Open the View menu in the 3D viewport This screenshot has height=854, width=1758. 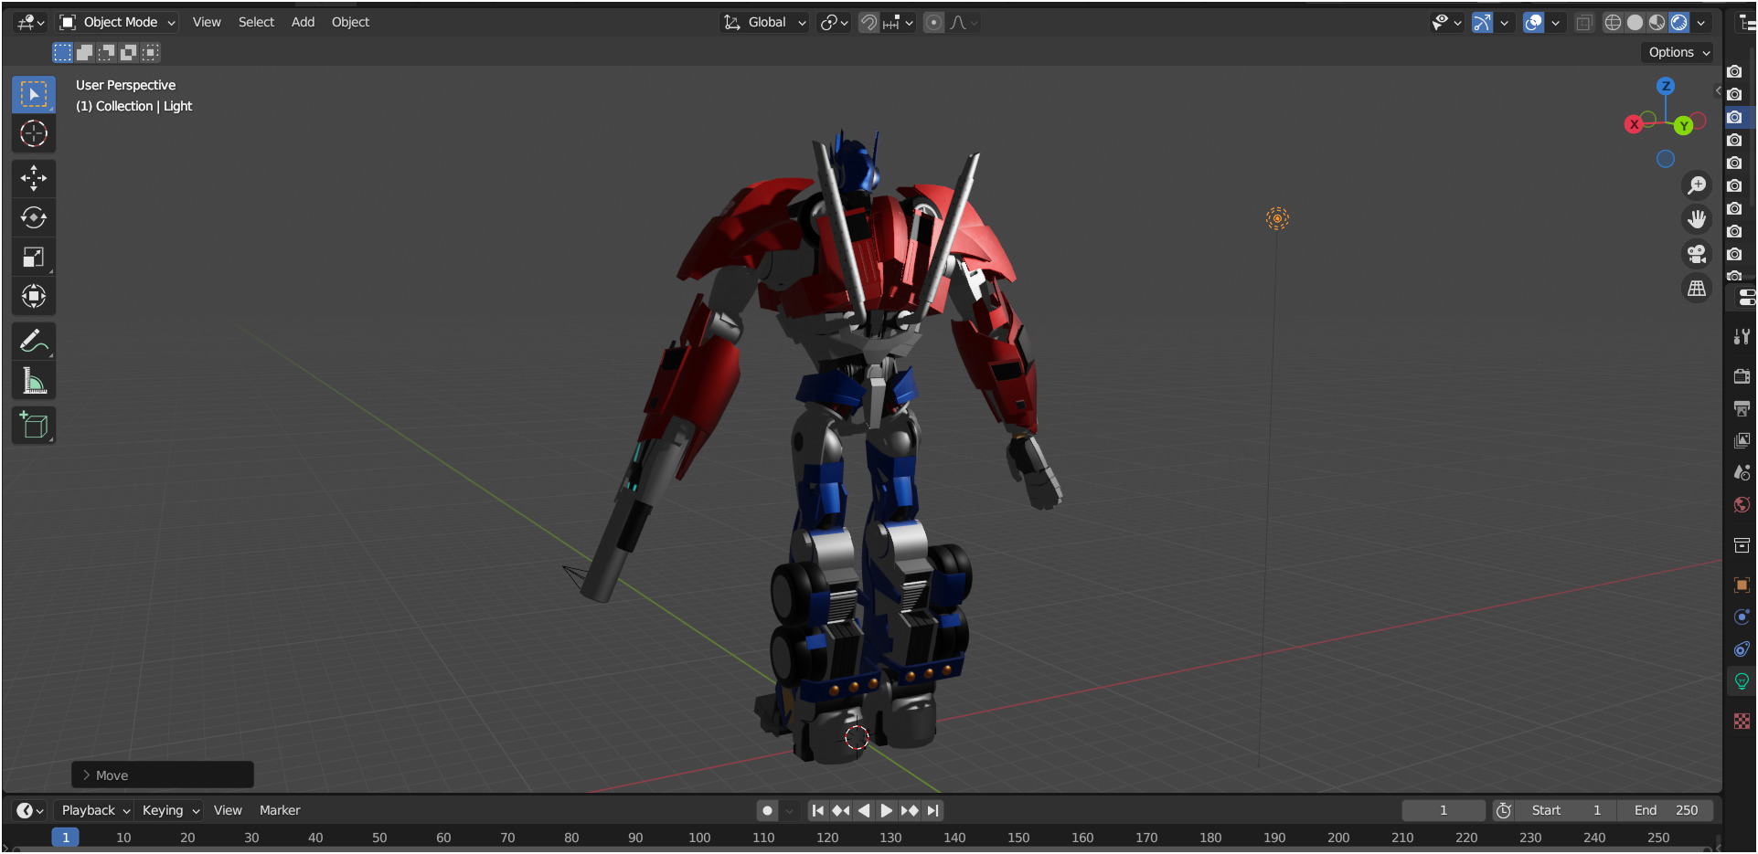(207, 22)
